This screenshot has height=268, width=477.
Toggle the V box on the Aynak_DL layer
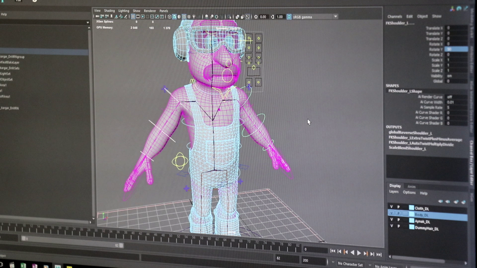tap(391, 219)
